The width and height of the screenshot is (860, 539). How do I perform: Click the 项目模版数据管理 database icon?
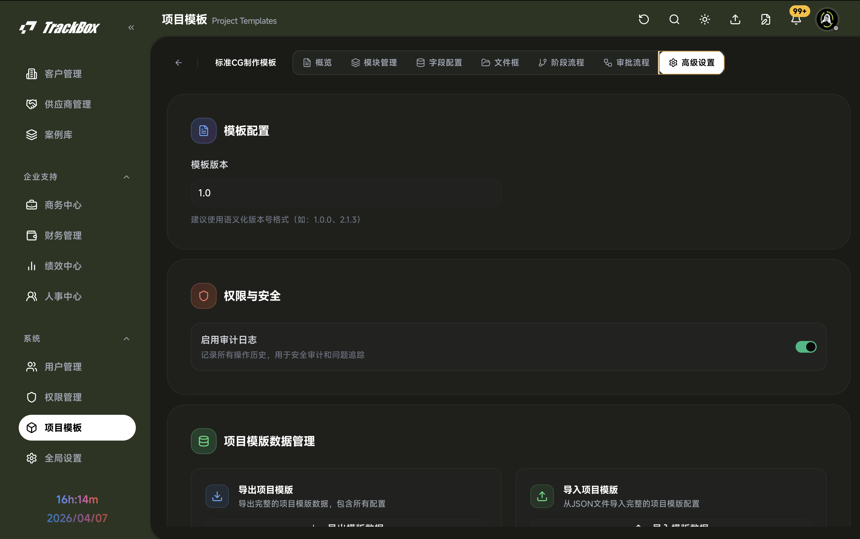coord(204,441)
